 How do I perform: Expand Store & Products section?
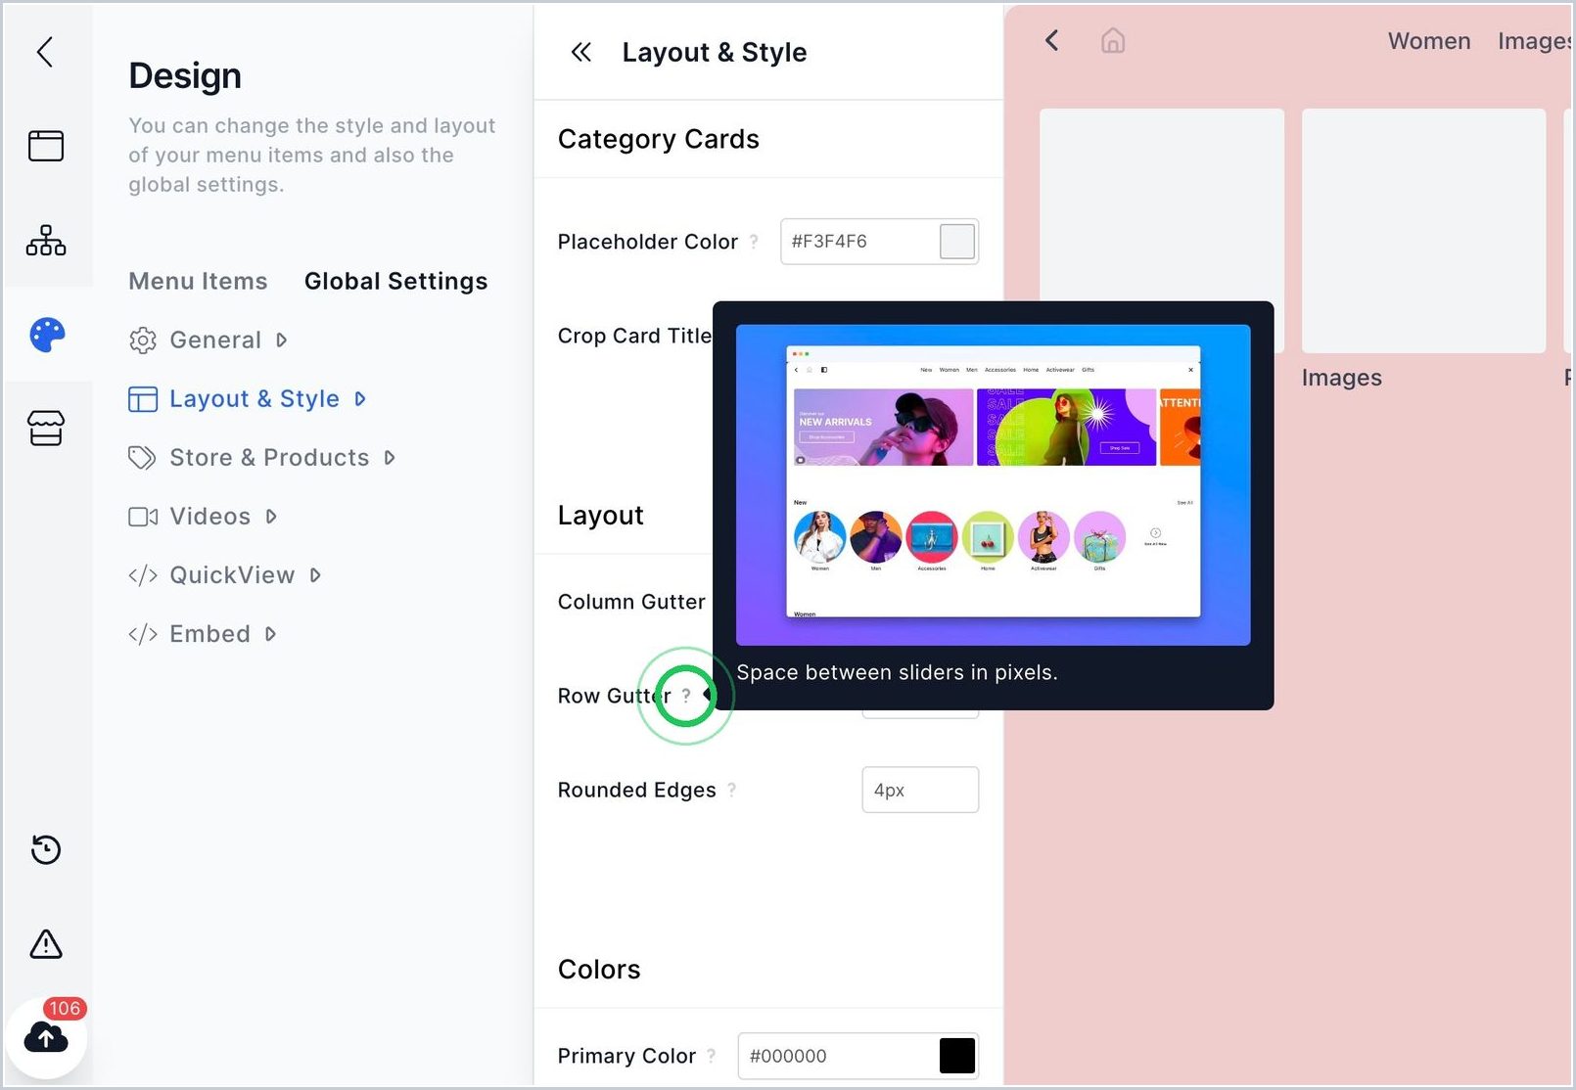click(x=261, y=457)
